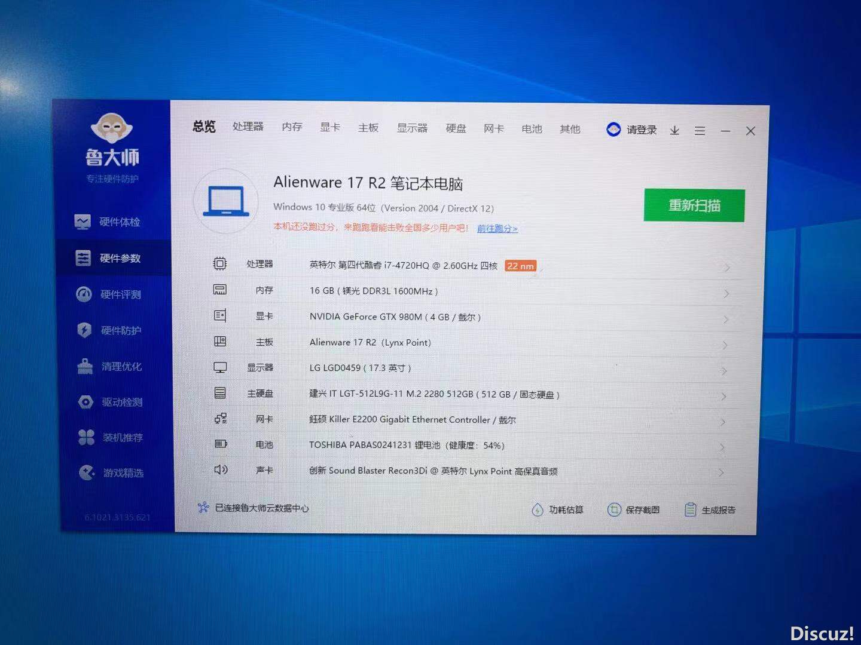Expand the 声卡 Sound Blaster row chevron
The width and height of the screenshot is (861, 645).
tap(722, 472)
